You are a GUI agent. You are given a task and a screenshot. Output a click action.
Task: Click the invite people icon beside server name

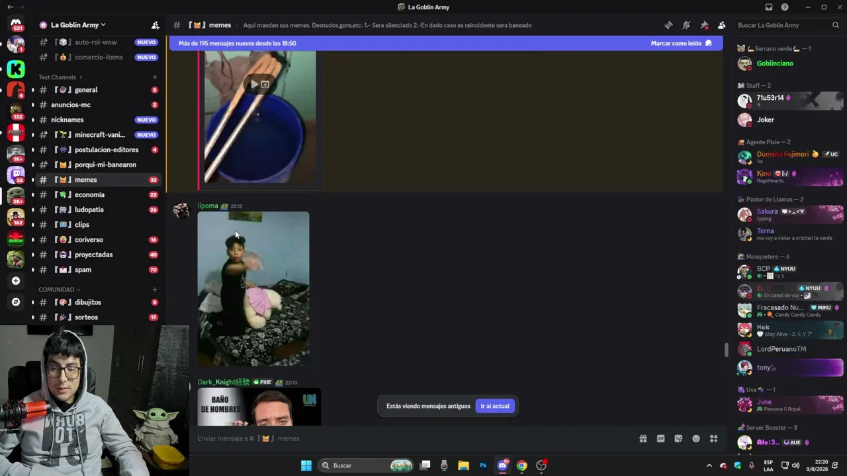155,25
